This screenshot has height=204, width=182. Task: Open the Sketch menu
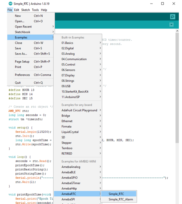tap(25, 10)
